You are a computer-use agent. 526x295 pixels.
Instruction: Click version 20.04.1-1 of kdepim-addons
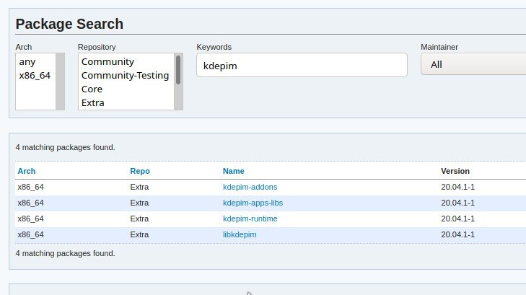coord(458,187)
